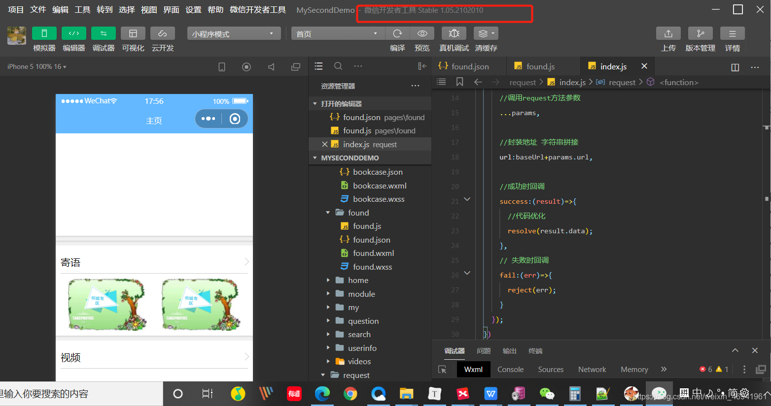Switch to the 终端 panel tab
771x406 pixels.
click(x=535, y=351)
